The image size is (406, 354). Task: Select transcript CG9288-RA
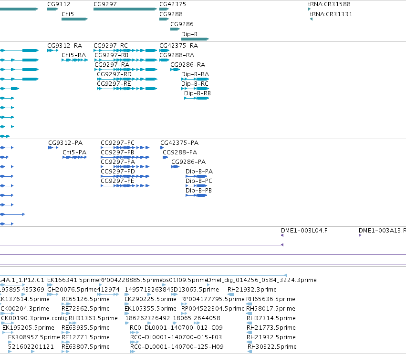pos(177,55)
